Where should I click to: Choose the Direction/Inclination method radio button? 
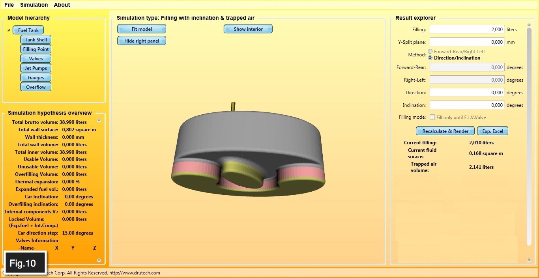click(x=430, y=58)
